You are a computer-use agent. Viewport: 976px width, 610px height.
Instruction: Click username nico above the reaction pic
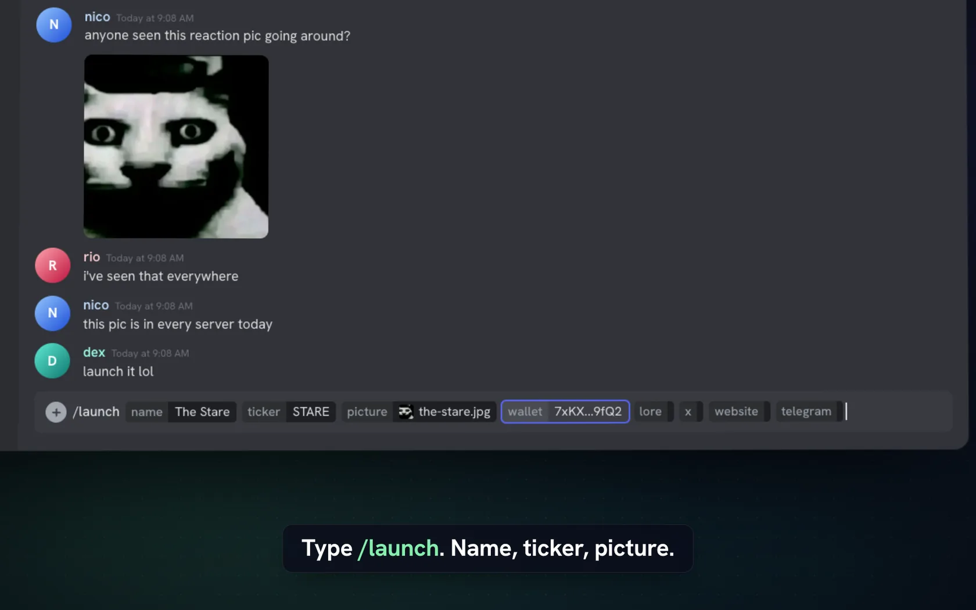pyautogui.click(x=97, y=17)
